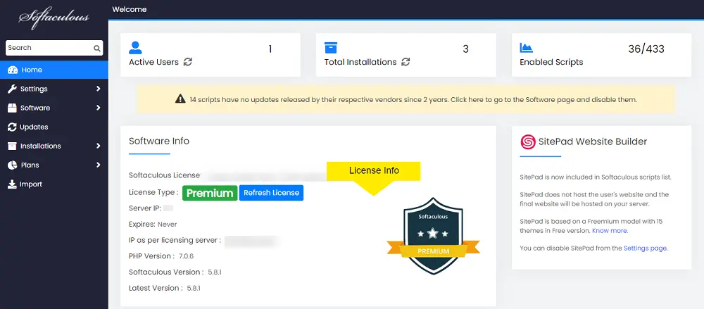Click the Home dashboard gauge icon
This screenshot has width=704, height=309.
[x=13, y=70]
